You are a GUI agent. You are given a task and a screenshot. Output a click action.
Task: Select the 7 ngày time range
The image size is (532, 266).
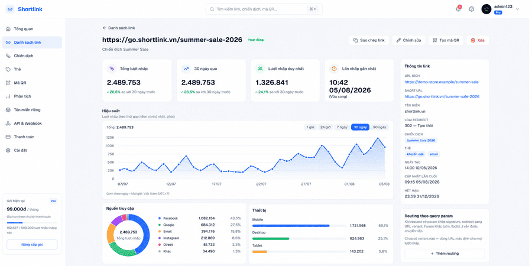(x=342, y=127)
